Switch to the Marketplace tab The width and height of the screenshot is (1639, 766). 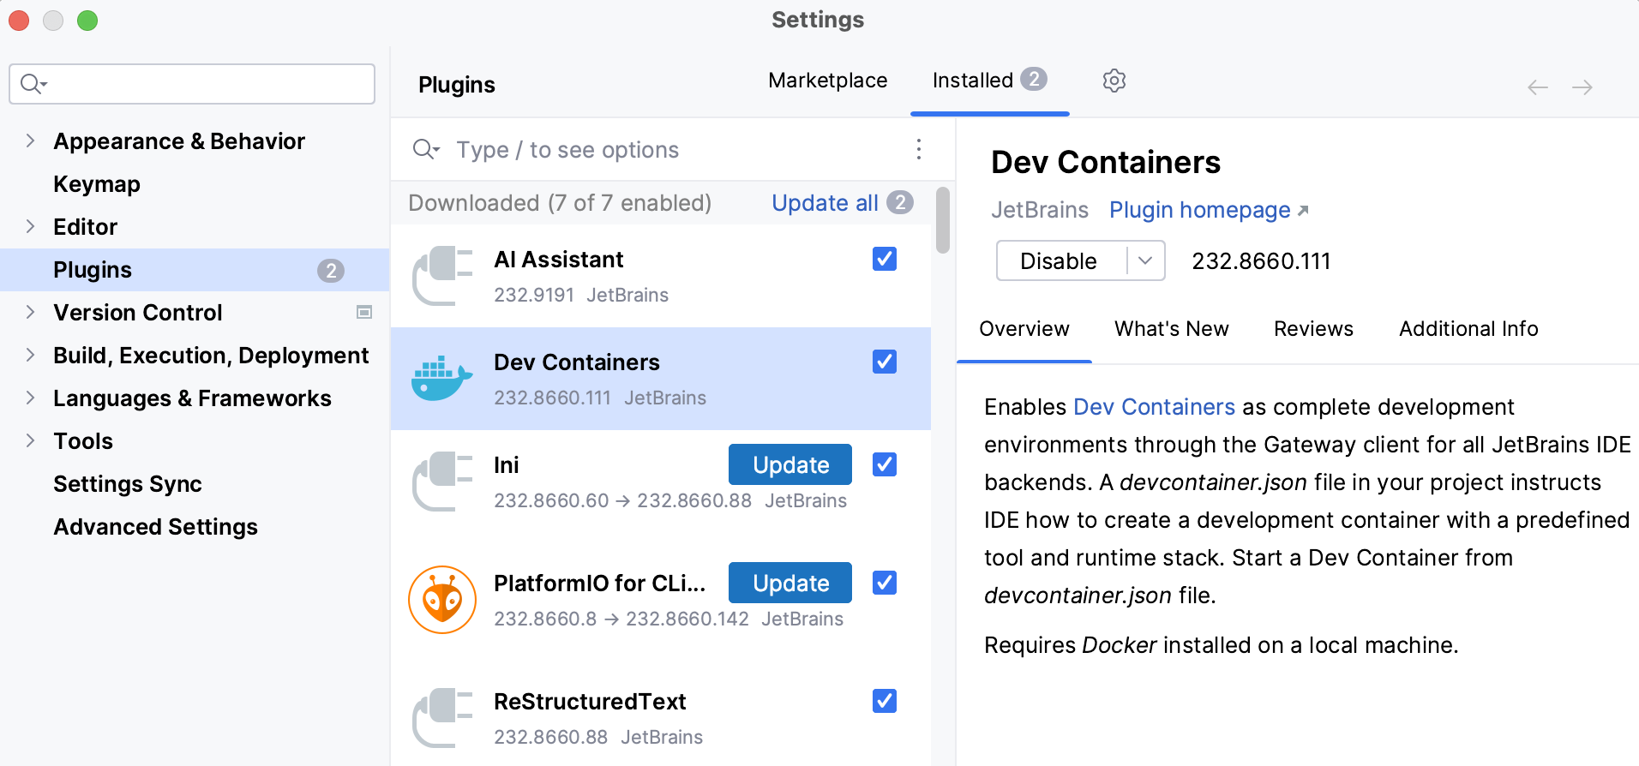(827, 81)
